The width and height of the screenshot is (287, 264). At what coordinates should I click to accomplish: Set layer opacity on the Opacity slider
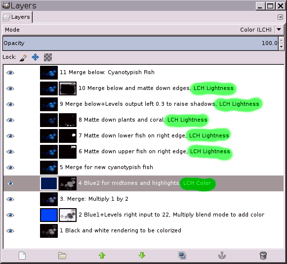(x=140, y=44)
